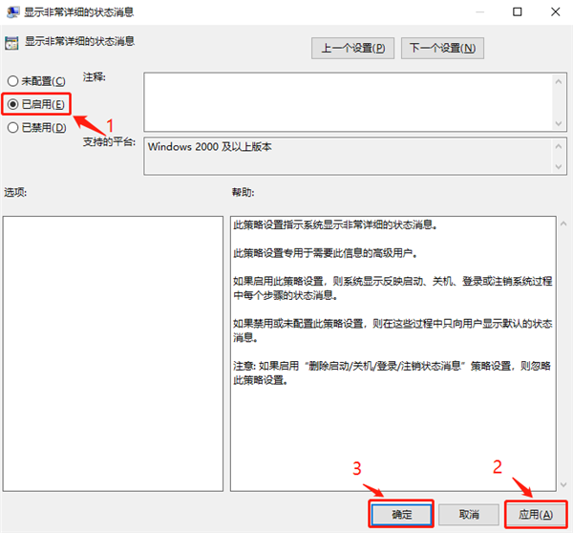Confirm with the 确定 button

click(401, 514)
